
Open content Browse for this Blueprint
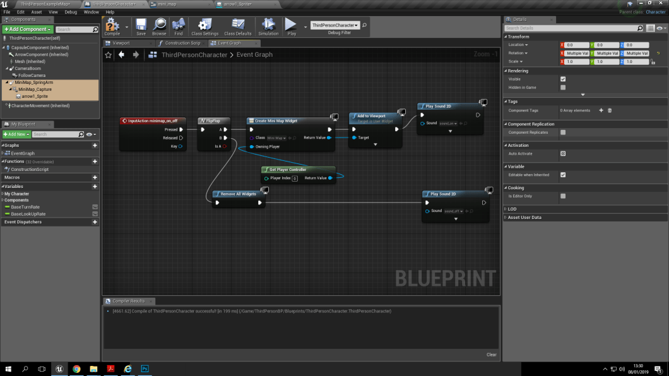[x=157, y=26]
